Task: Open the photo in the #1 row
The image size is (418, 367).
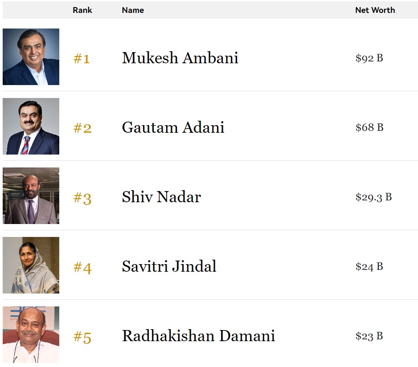Action: pyautogui.click(x=31, y=57)
